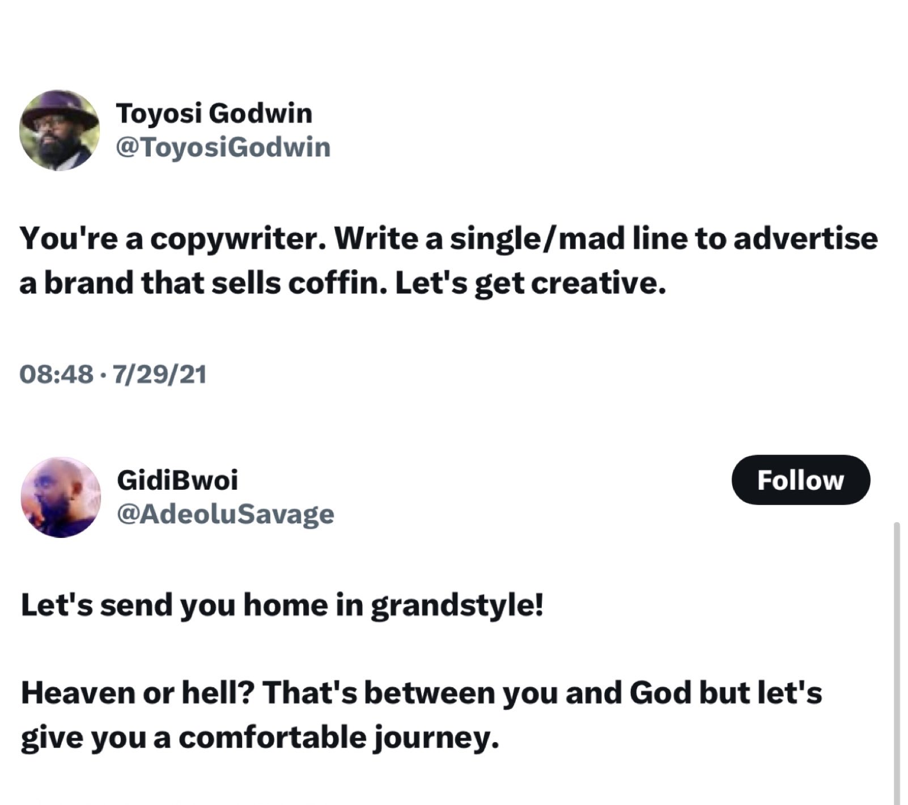Image resolution: width=908 pixels, height=805 pixels.
Task: Click the word "copywriter." in the tweet
Action: pyautogui.click(x=237, y=239)
